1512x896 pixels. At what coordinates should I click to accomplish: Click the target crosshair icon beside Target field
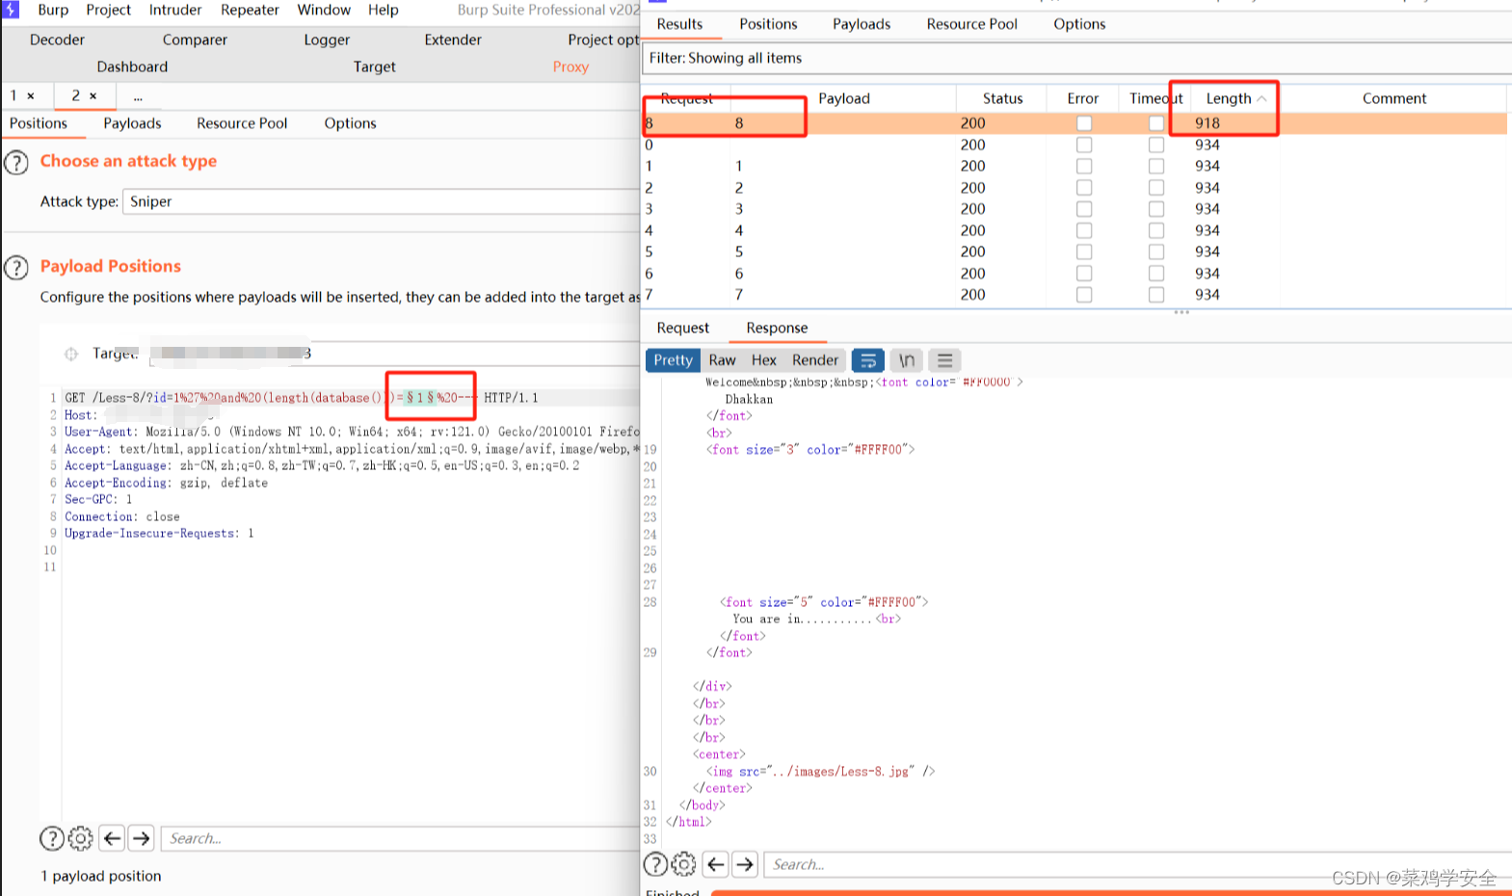(x=71, y=354)
